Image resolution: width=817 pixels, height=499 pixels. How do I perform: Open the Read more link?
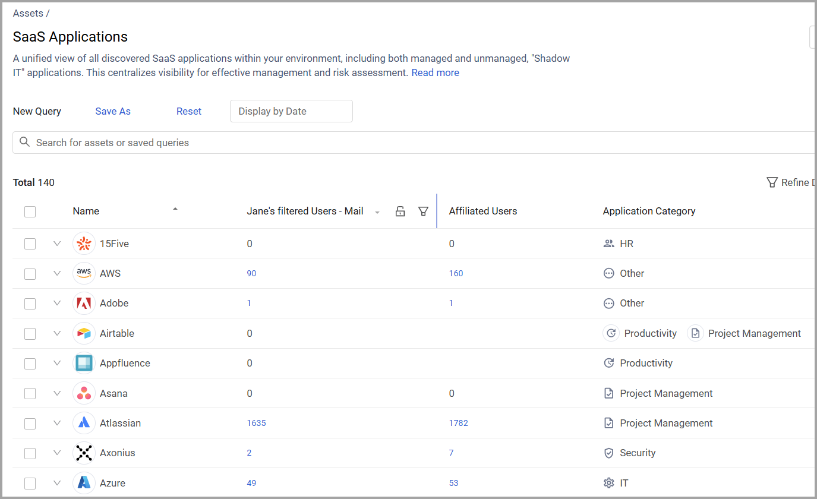(x=435, y=72)
